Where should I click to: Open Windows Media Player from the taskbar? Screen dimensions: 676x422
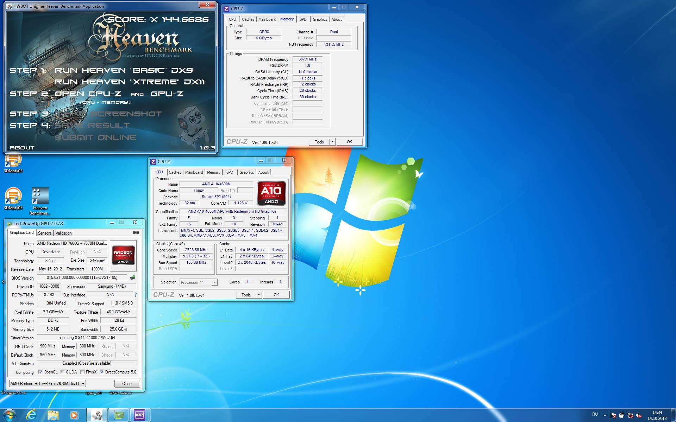74,415
